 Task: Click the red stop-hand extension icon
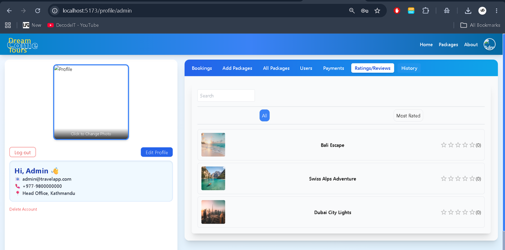coord(397,11)
